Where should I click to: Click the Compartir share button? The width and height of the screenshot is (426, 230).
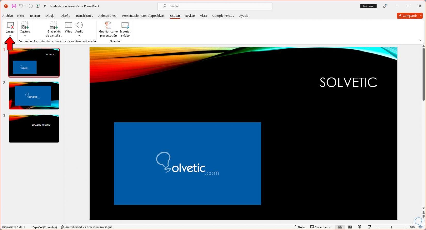tap(408, 16)
